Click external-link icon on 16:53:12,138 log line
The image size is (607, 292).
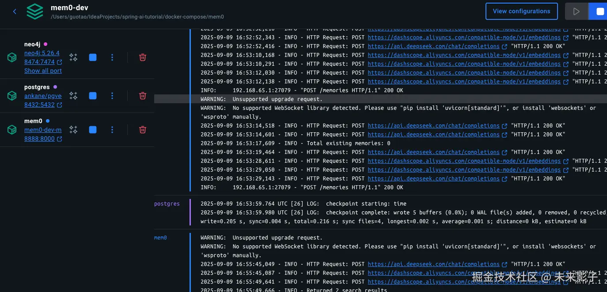point(565,82)
